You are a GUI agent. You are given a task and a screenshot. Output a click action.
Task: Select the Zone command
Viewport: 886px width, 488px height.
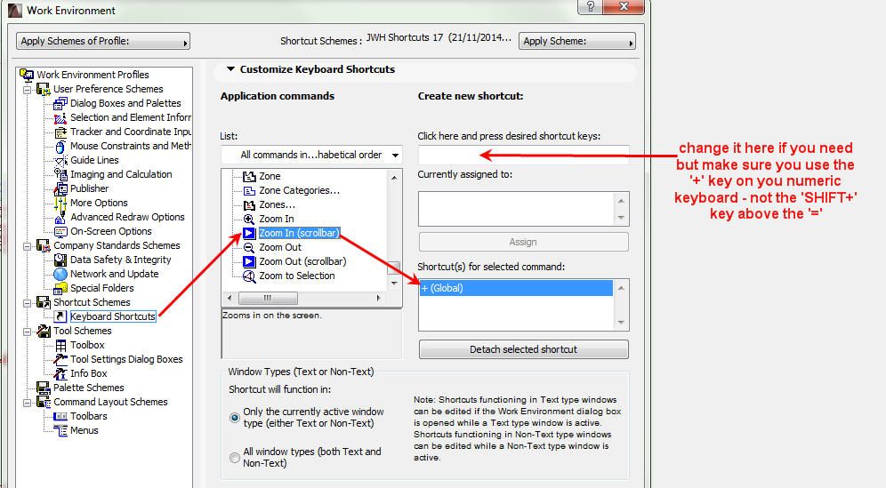point(270,176)
